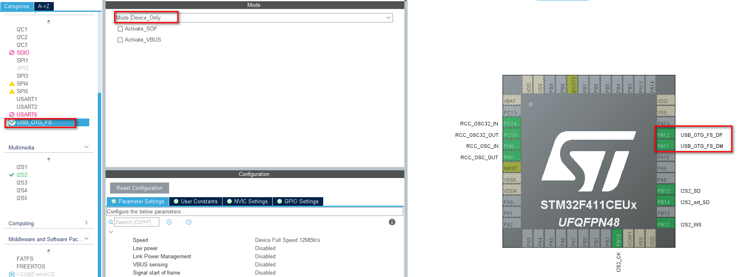Collapse the parameter group chevron

[111, 232]
